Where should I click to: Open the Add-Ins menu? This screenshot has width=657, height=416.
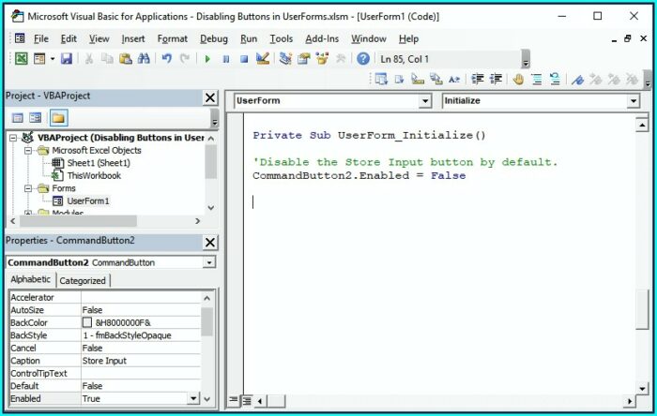point(322,38)
